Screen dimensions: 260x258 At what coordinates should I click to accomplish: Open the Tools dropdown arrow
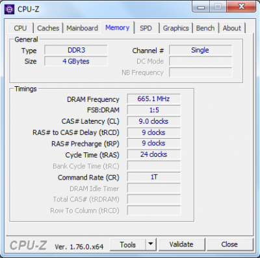(151, 244)
